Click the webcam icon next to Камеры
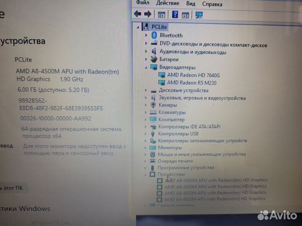This screenshot has width=302, height=226. point(153,105)
